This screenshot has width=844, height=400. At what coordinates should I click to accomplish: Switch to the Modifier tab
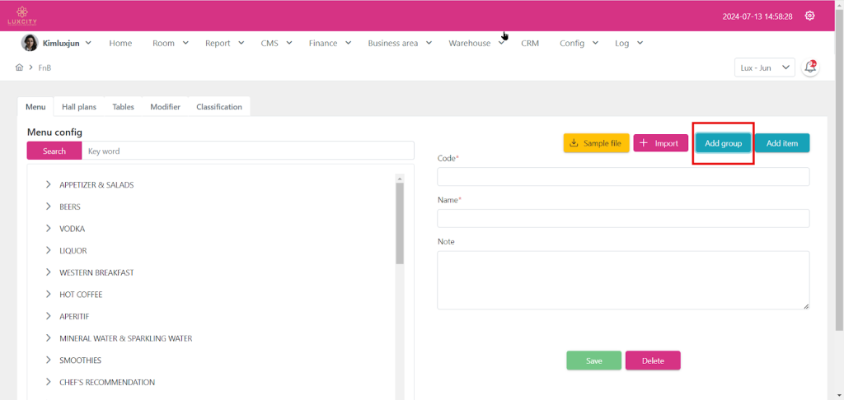[165, 107]
